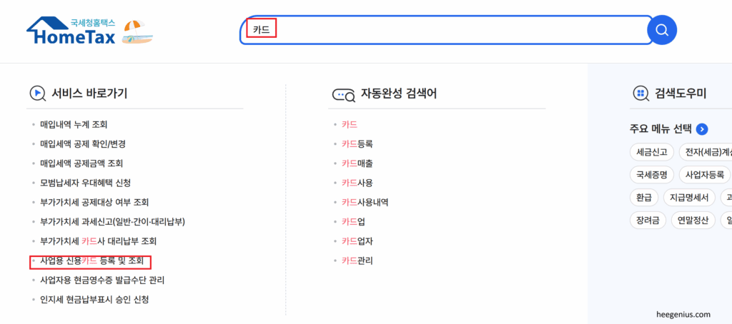The image size is (732, 324).
Task: Click the 자동완성 검색어 search icon
Action: (343, 94)
